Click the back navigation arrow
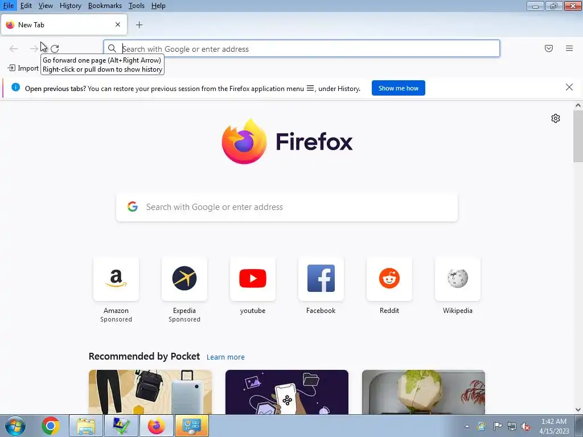This screenshot has width=583, height=437. coord(14,49)
